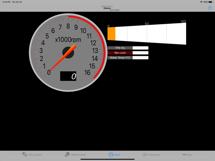Click the orange segment of TPS bar
The width and height of the screenshot is (215, 161).
point(111,34)
